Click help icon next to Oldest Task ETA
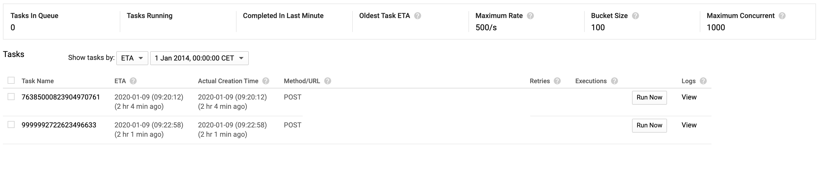The height and width of the screenshot is (185, 823). (417, 16)
